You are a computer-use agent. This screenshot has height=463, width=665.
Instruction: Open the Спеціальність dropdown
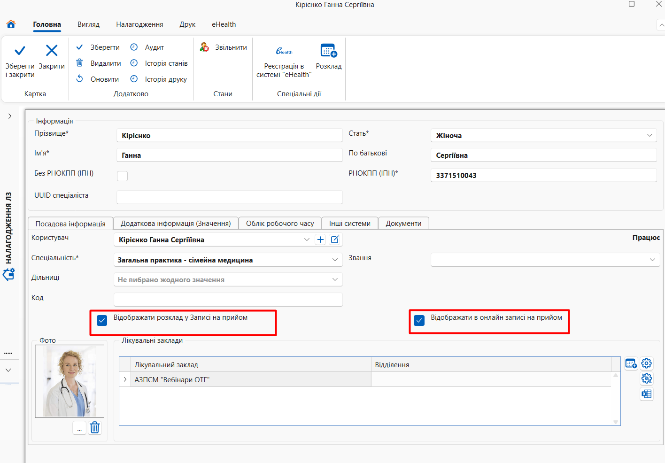pyautogui.click(x=228, y=260)
